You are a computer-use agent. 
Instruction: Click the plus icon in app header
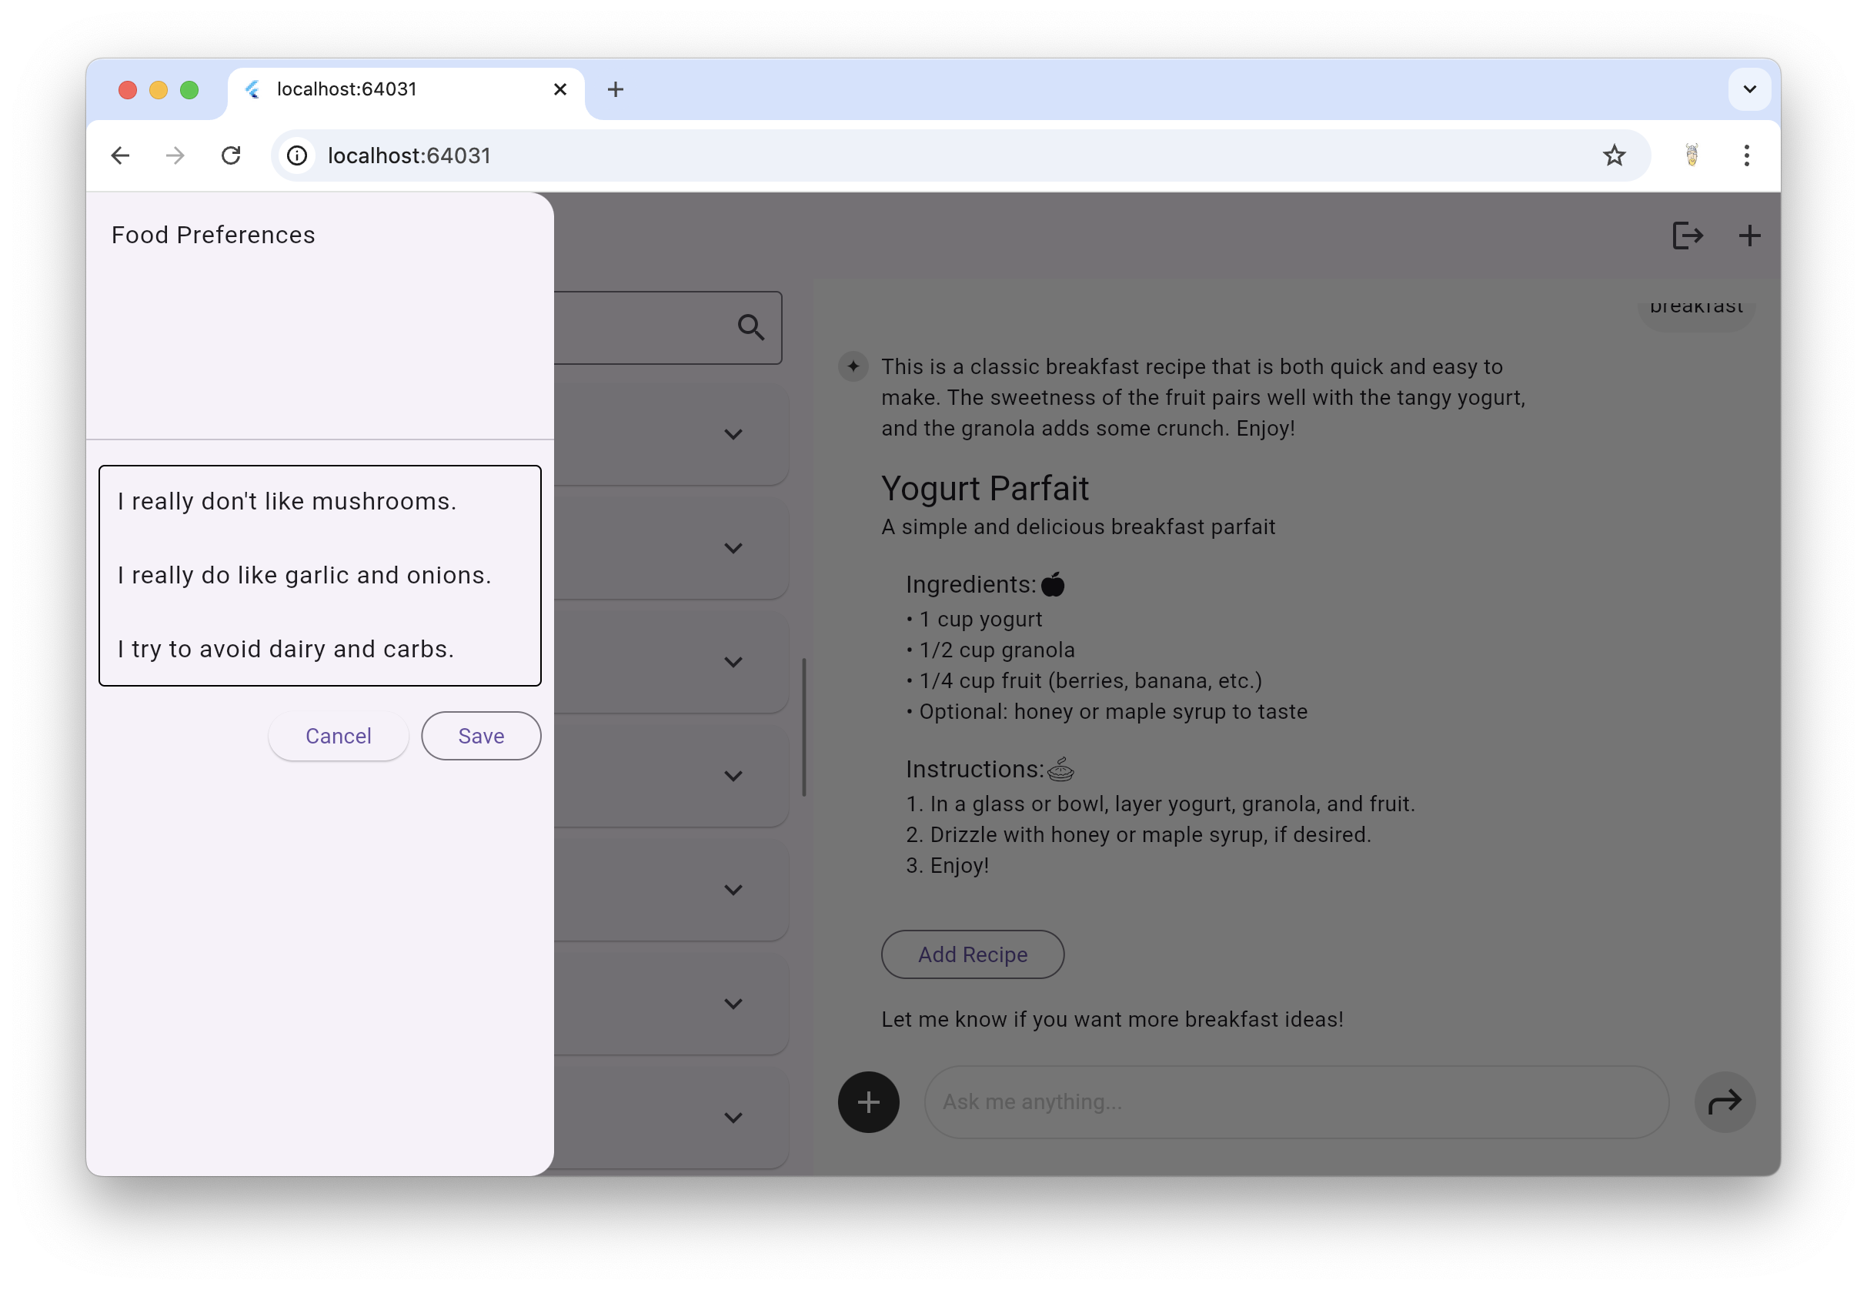point(1749,236)
